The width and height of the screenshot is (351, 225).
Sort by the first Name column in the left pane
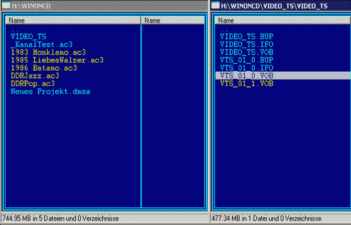pyautogui.click(x=73, y=20)
